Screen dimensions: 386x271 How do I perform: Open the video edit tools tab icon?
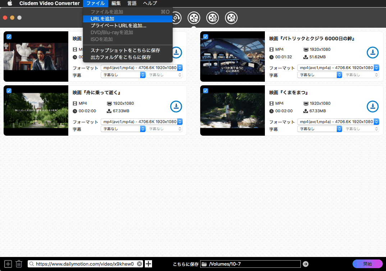(231, 17)
